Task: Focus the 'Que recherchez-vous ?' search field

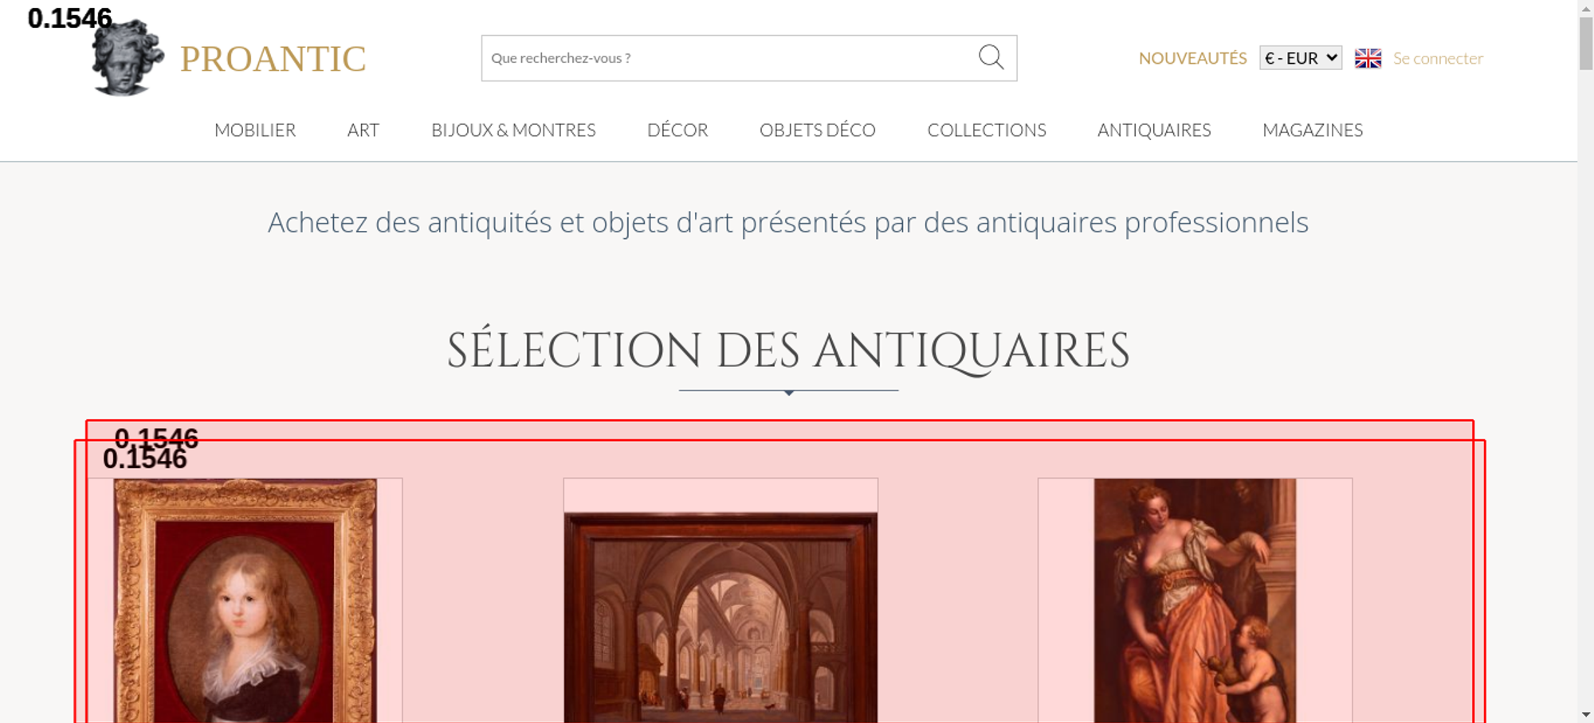Action: [x=729, y=58]
